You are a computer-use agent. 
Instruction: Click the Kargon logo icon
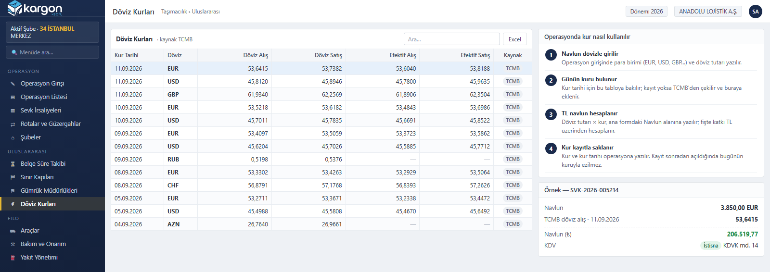point(15,8)
